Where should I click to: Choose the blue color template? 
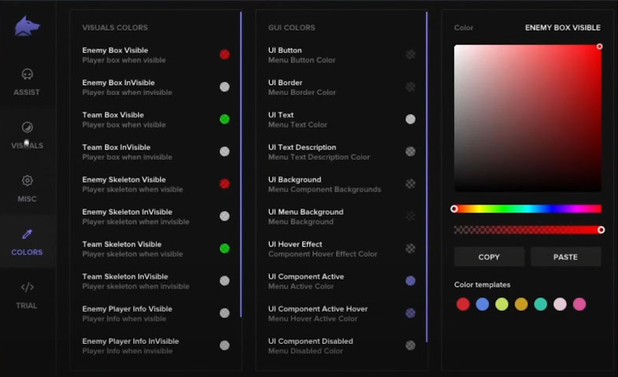pyautogui.click(x=483, y=304)
